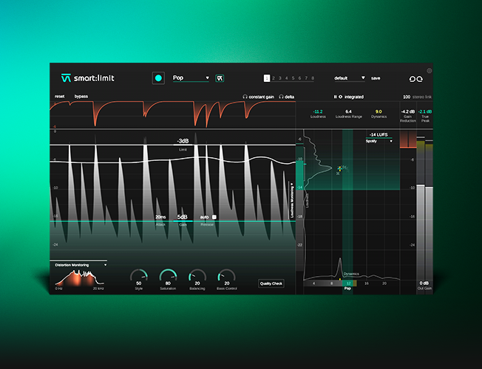Click the integrated measurement label
Viewport: 482px width, 369px height.
click(354, 97)
